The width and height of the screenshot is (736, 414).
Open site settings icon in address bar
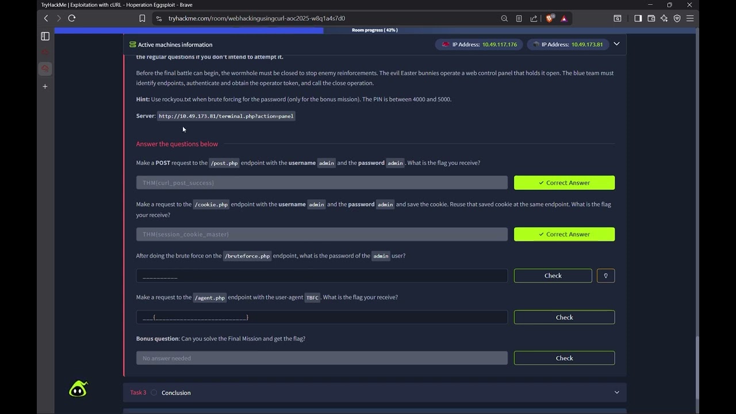(x=159, y=18)
